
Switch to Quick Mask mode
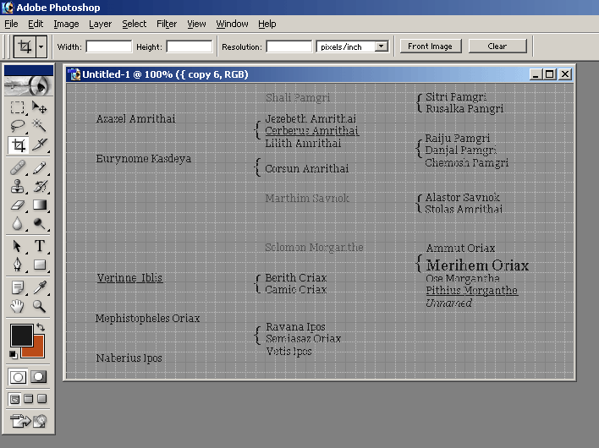tap(39, 377)
